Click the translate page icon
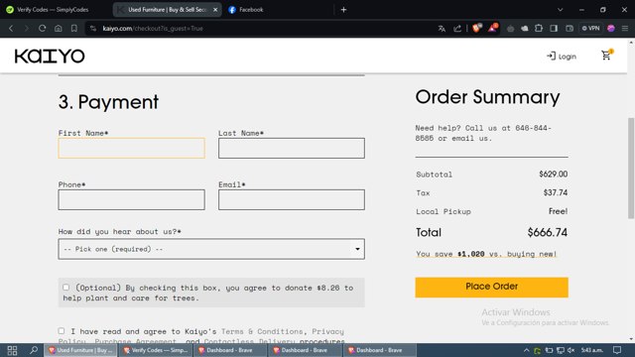The height and width of the screenshot is (357, 635). coord(442,29)
